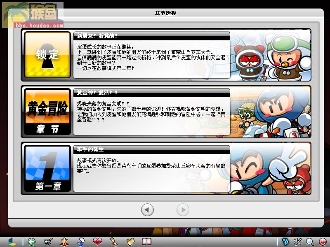Open the open book icon

[146, 242]
